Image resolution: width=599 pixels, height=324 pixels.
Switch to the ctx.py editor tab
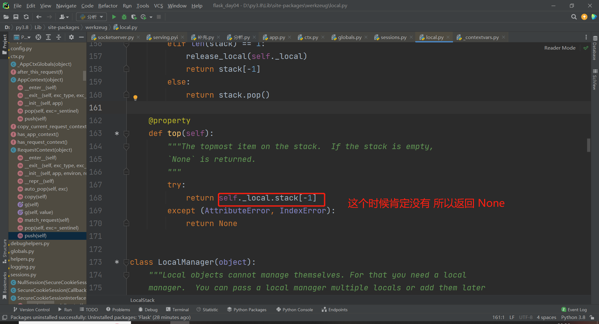[311, 37]
